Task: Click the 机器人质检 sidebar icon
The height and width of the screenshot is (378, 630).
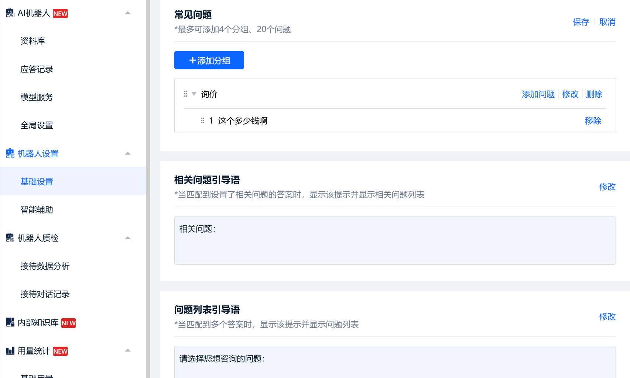Action: coord(10,238)
